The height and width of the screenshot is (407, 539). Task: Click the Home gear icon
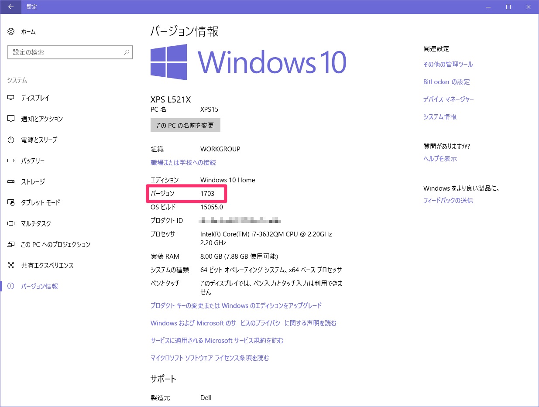pos(11,32)
